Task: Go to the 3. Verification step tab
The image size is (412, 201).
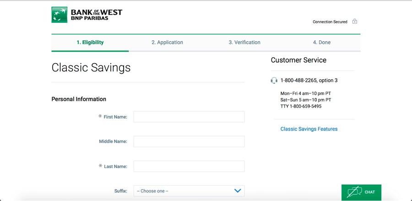Action: tap(244, 43)
